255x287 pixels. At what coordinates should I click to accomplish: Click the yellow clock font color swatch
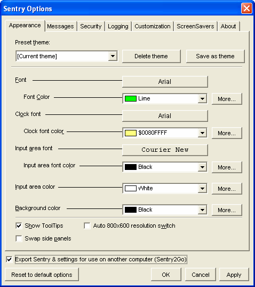click(x=130, y=133)
